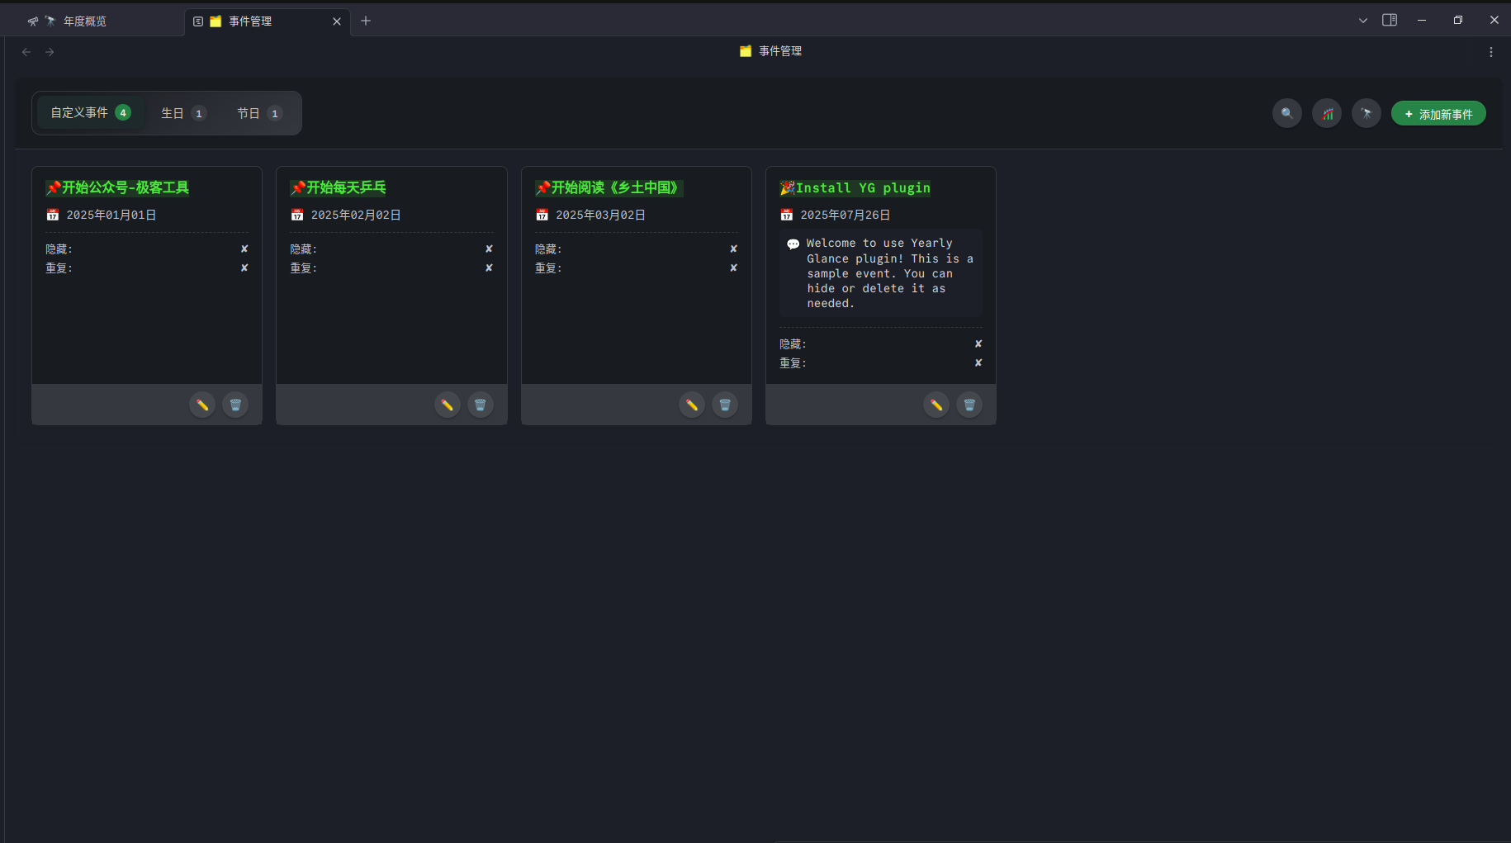Select the 自定义事件 tab
The image size is (1511, 843).
click(x=90, y=112)
